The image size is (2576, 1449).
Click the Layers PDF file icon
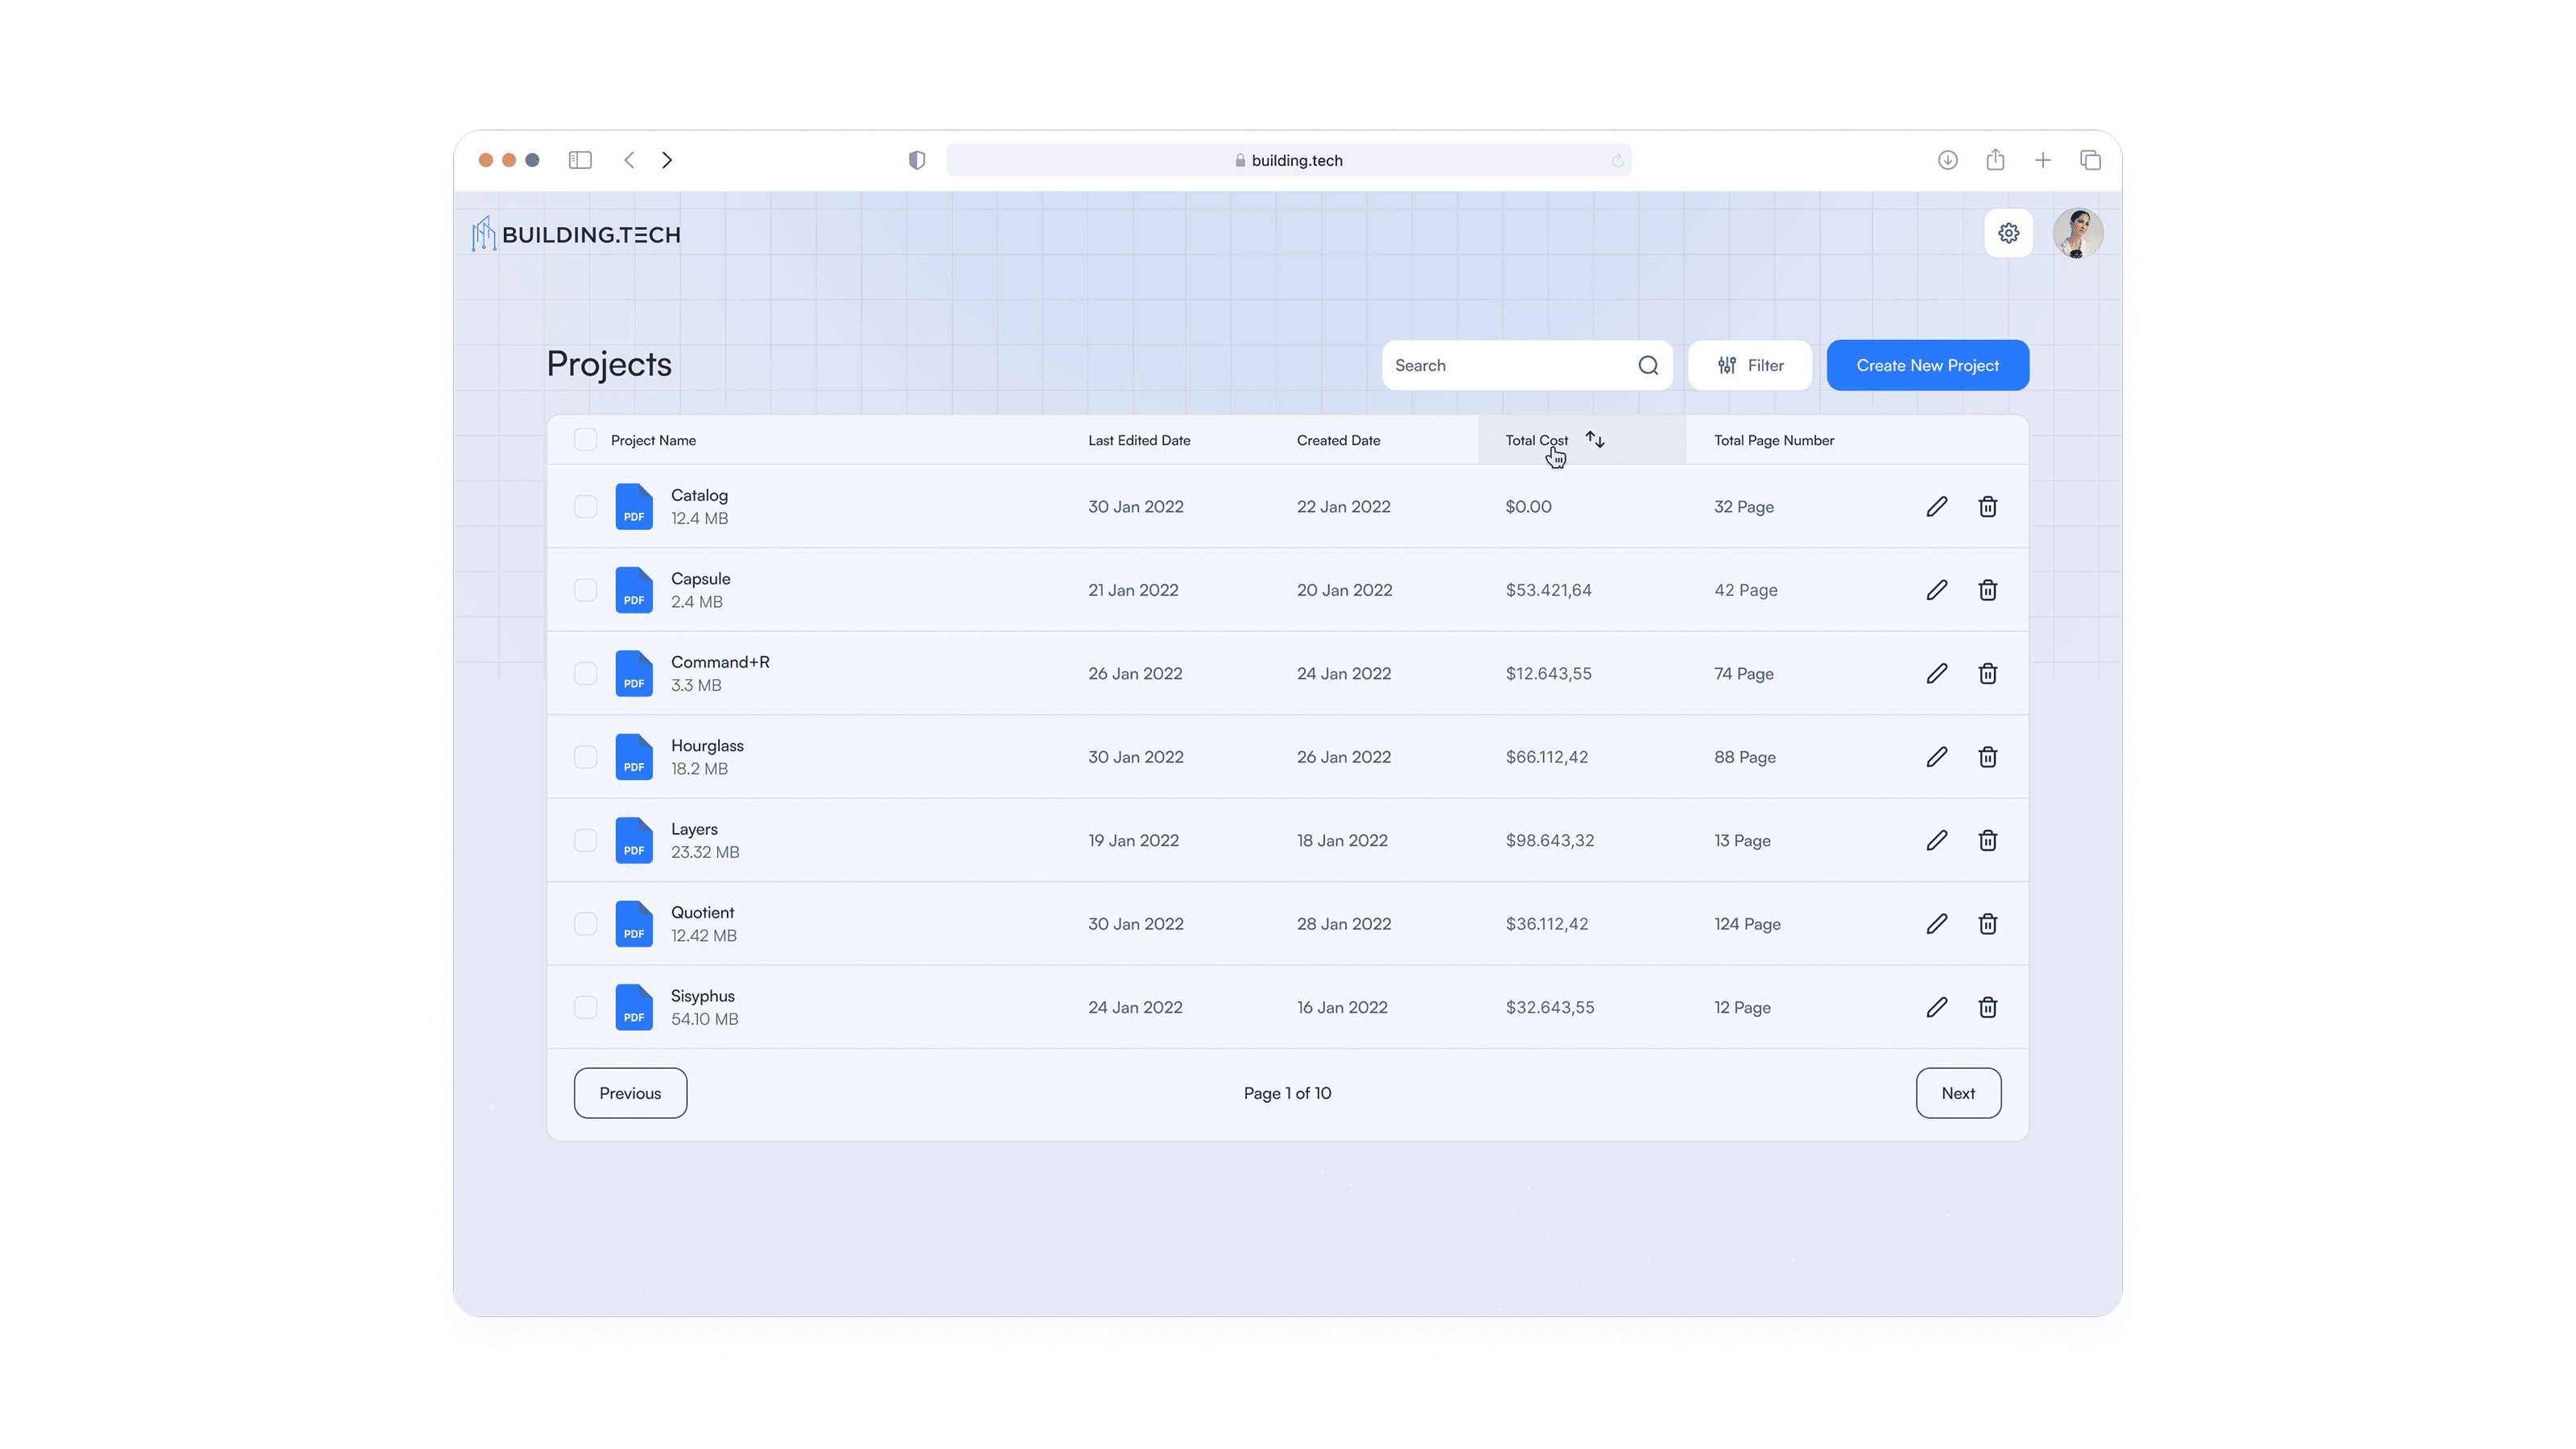coord(633,840)
